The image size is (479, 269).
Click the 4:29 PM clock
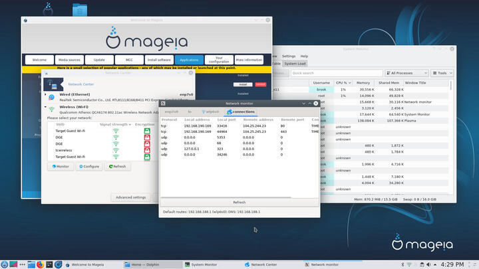tap(452, 264)
